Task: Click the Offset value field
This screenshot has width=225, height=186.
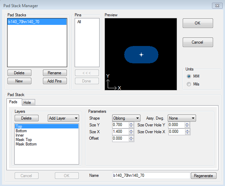Action: click(120, 138)
